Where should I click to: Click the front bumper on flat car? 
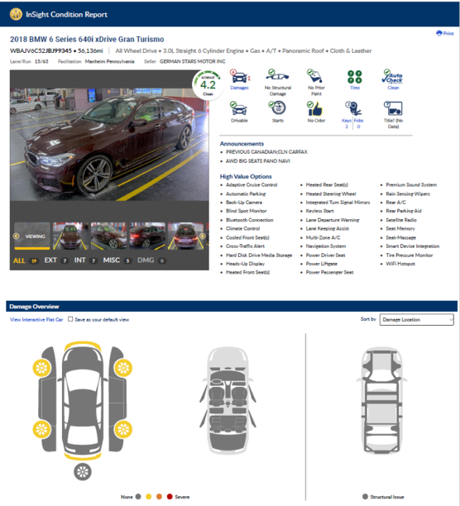pos(83,346)
